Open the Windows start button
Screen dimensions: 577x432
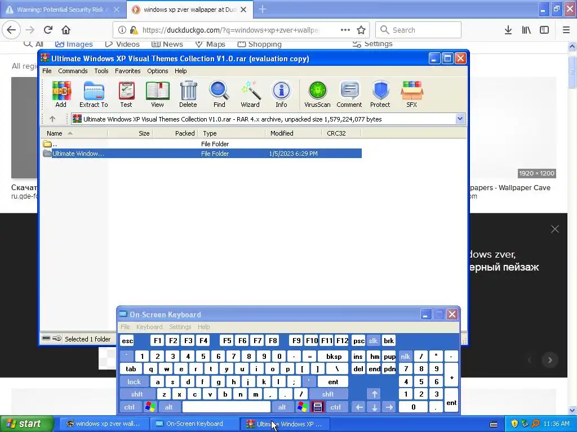(x=26, y=424)
